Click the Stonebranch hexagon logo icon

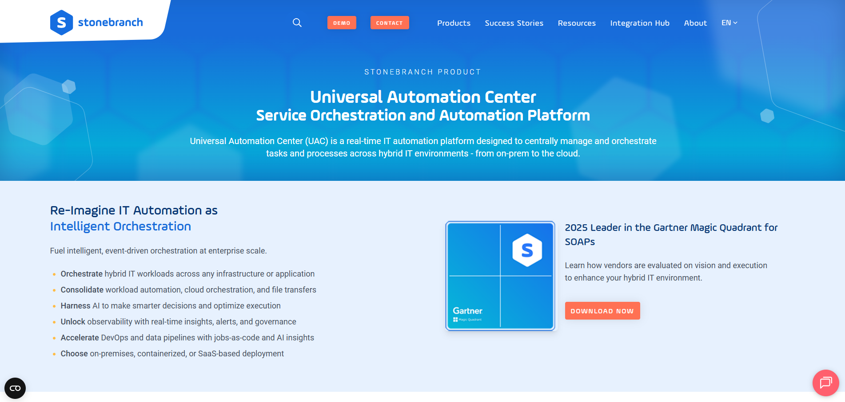click(61, 23)
